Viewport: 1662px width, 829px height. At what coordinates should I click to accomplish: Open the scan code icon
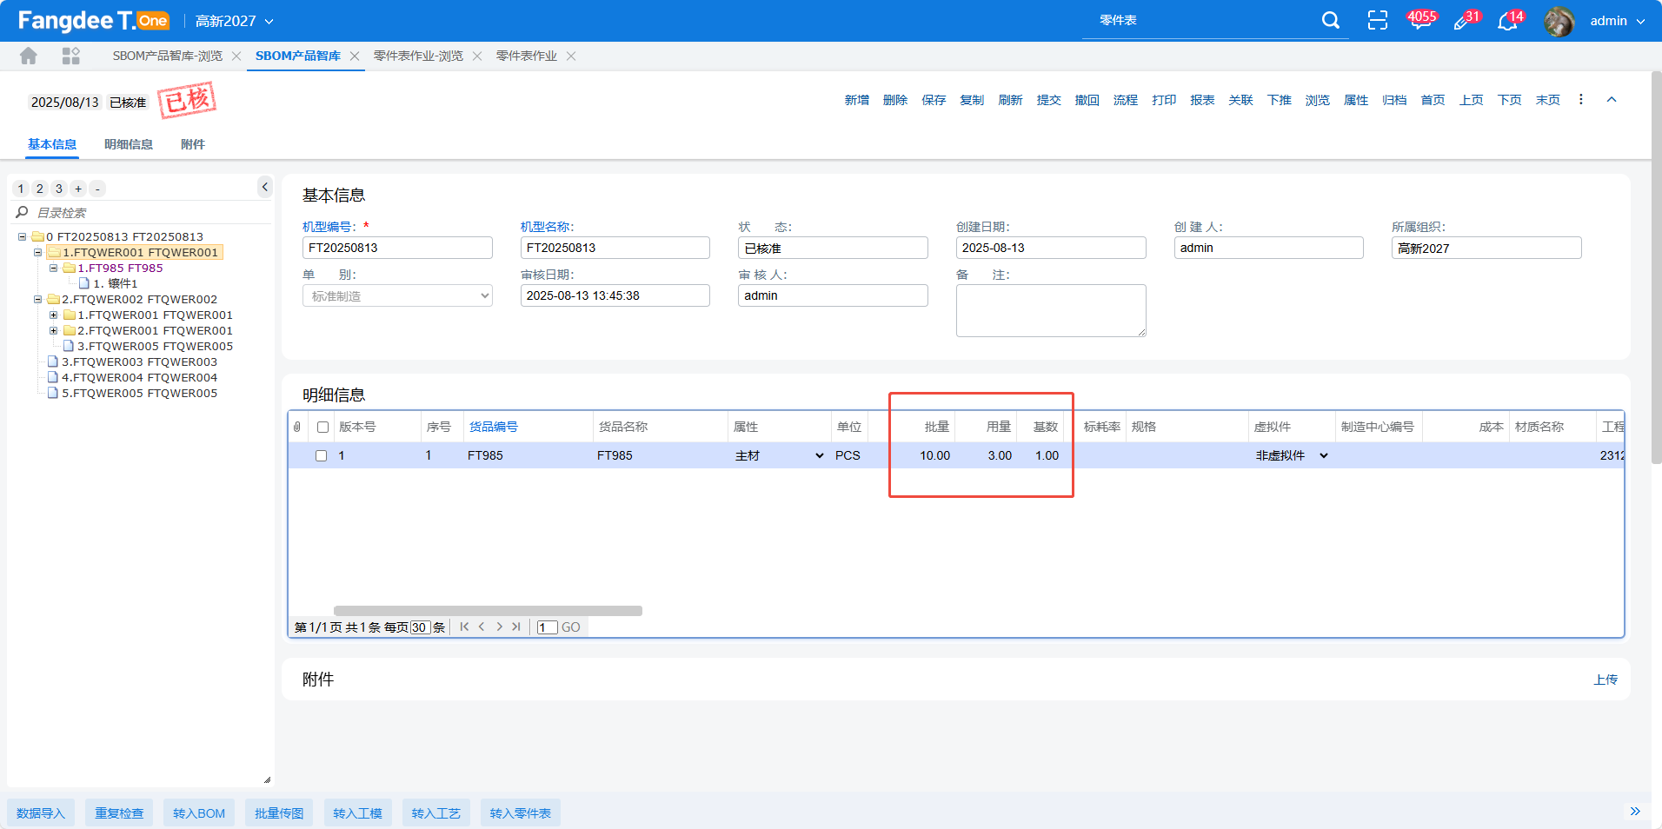coord(1377,21)
